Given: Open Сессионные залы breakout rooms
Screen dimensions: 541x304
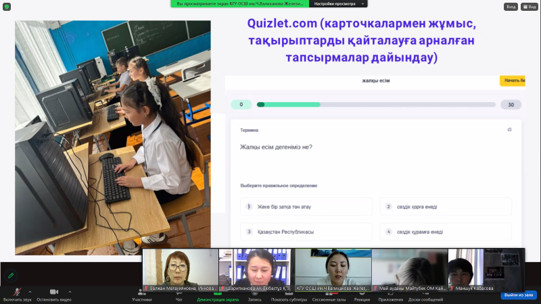Looking at the screenshot, I should click(329, 292).
